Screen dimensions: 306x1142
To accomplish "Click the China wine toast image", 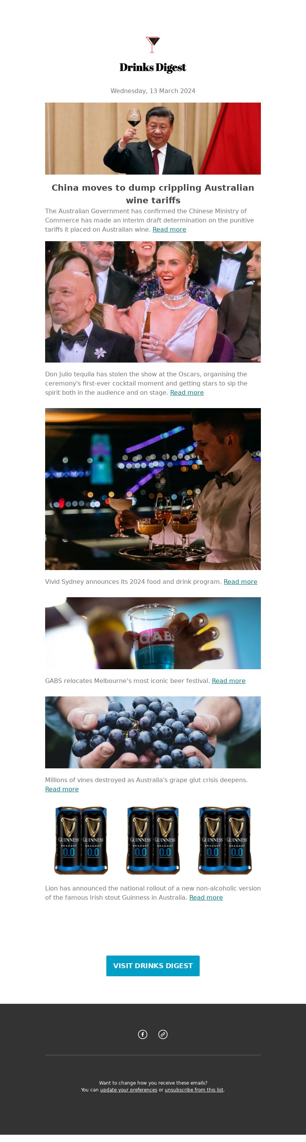I will [x=153, y=139].
